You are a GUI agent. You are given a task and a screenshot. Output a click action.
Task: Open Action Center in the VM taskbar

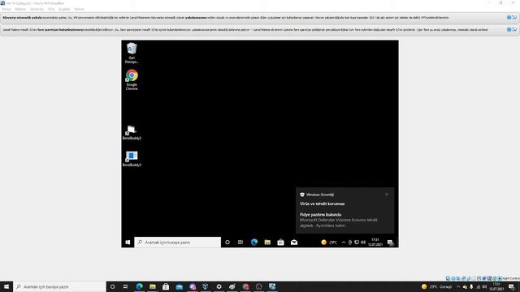pyautogui.click(x=391, y=243)
